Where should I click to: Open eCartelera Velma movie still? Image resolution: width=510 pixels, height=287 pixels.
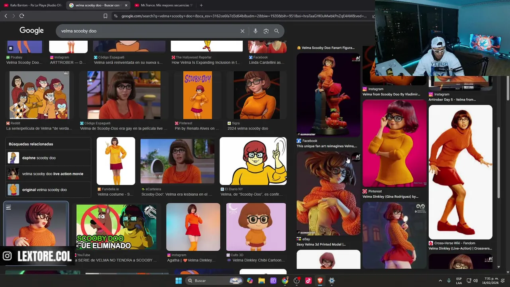(177, 161)
